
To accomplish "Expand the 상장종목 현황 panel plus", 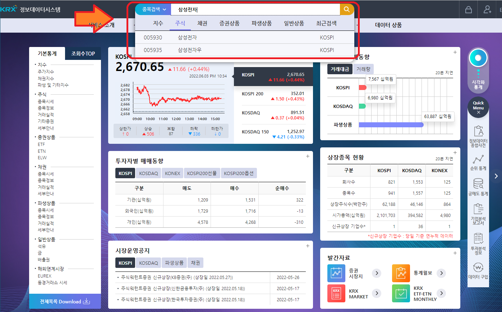I will point(455,152).
